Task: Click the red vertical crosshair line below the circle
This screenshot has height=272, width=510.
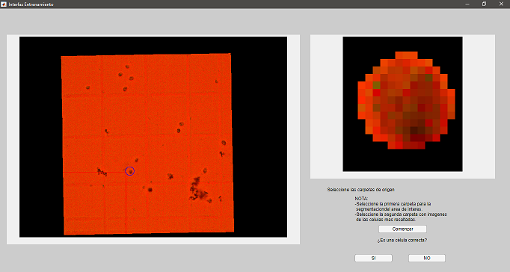Action: [126, 204]
